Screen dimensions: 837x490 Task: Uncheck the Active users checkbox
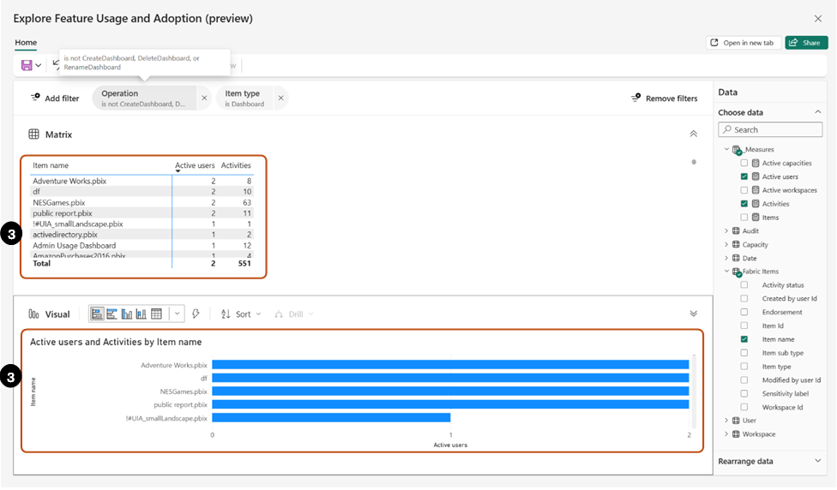point(744,176)
